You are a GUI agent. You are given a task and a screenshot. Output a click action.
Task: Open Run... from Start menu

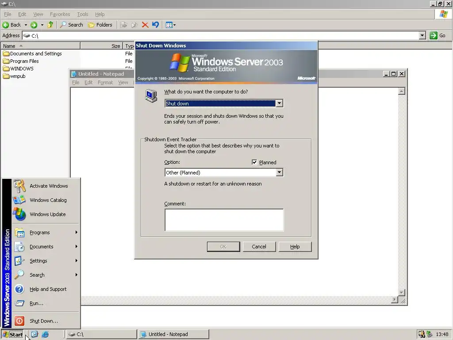coord(46,303)
